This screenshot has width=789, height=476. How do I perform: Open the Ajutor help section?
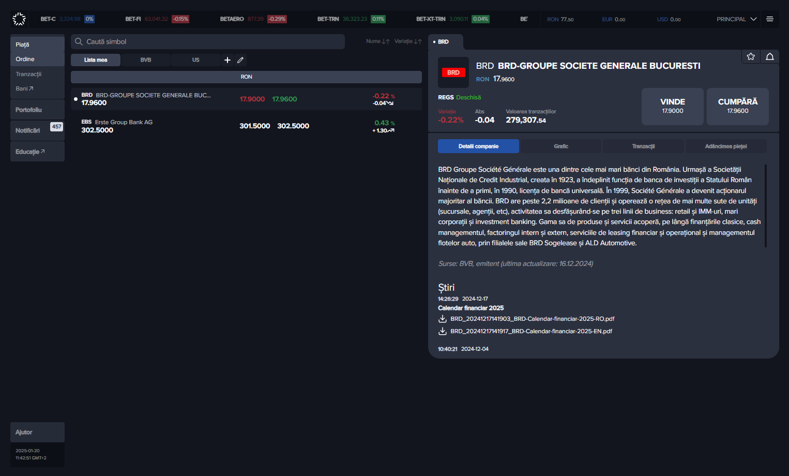click(x=37, y=432)
